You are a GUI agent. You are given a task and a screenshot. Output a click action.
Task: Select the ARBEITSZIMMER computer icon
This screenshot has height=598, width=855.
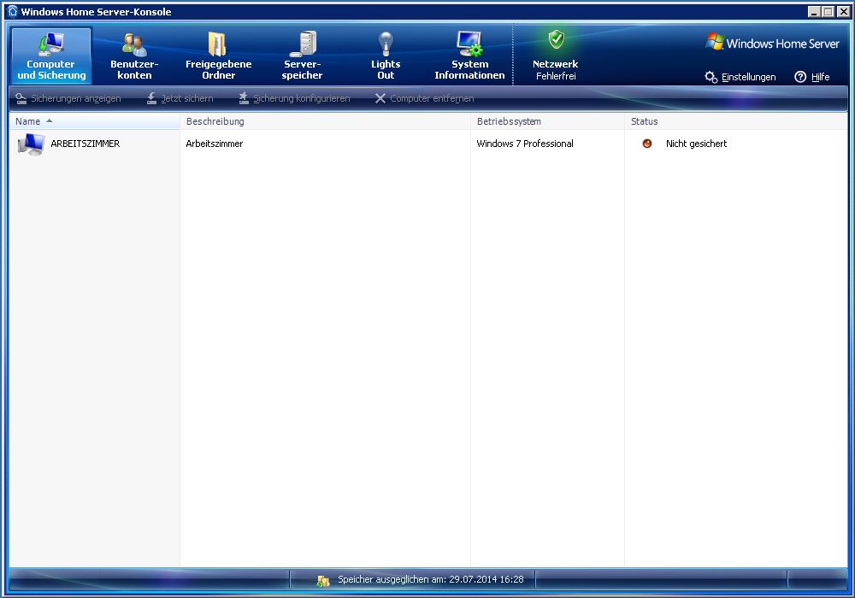(31, 144)
